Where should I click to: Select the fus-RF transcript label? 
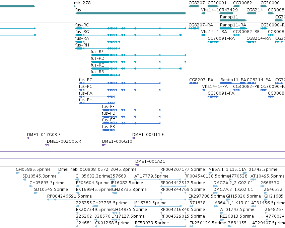(97, 52)
